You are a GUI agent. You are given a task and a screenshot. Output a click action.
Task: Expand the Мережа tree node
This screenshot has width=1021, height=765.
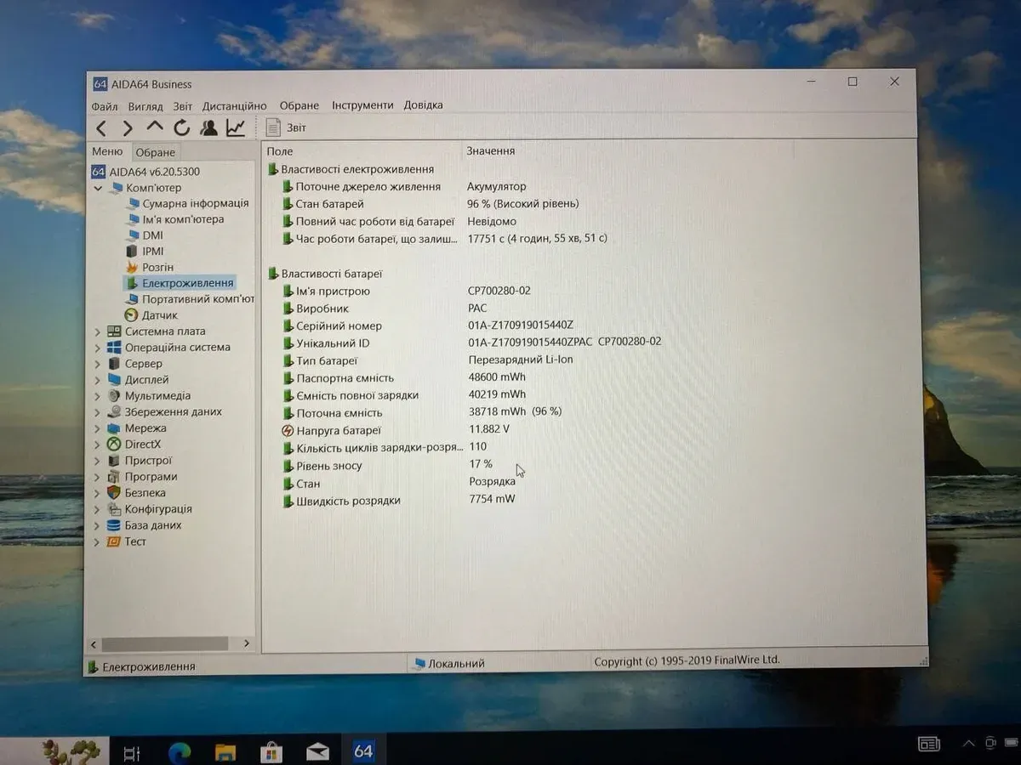click(98, 428)
